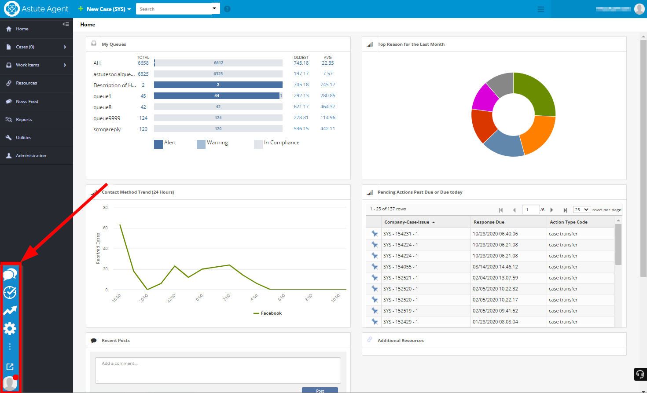Open the trending arrow chart icon
Screen dimensions: 647x393
point(10,311)
